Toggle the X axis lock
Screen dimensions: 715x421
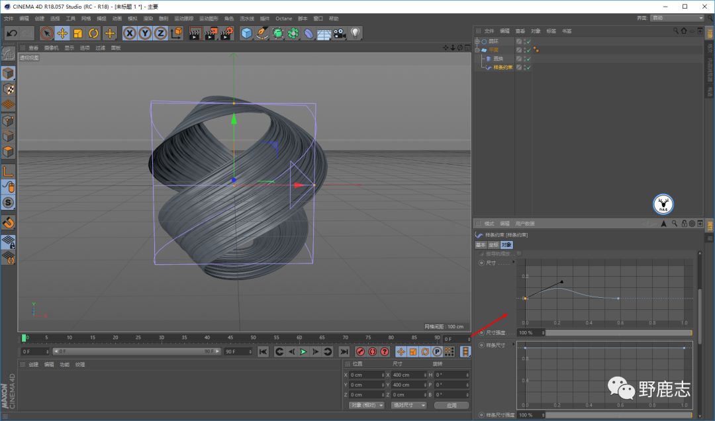click(x=130, y=33)
